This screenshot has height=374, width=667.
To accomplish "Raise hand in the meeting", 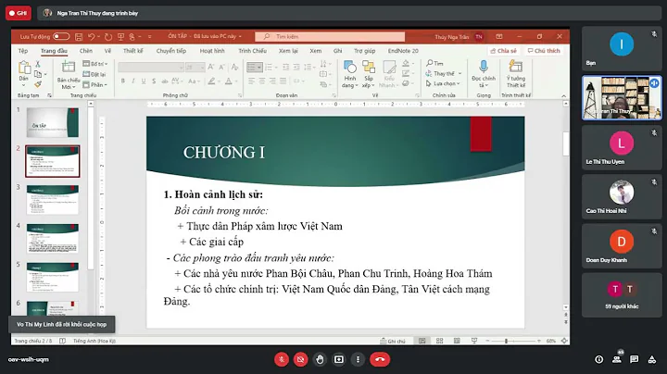I will [320, 359].
